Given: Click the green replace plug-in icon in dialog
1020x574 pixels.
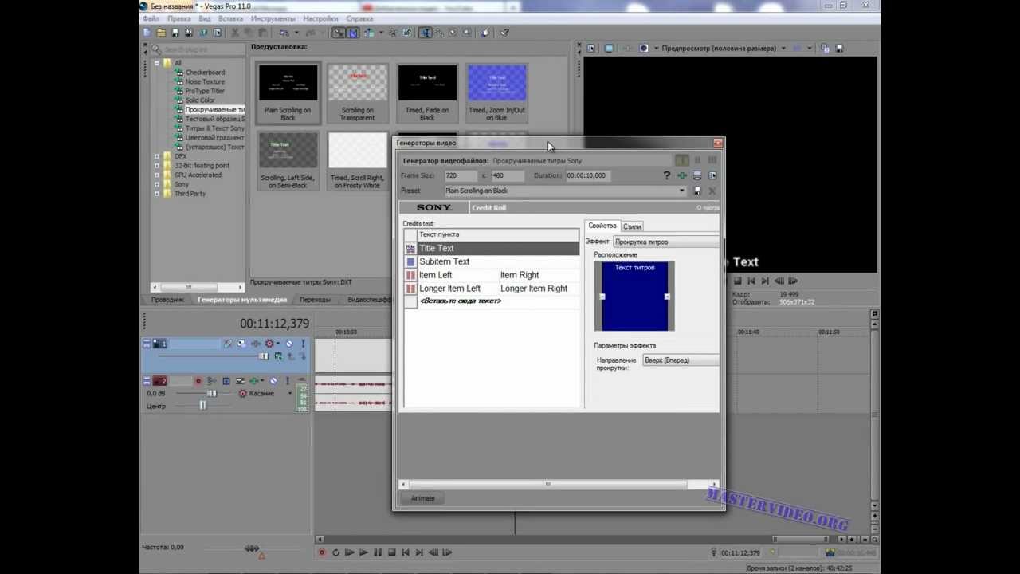Looking at the screenshot, I should click(682, 175).
